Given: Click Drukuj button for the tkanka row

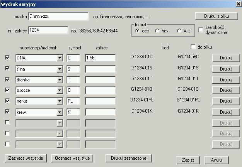Looking at the screenshot, I should click(x=226, y=80).
